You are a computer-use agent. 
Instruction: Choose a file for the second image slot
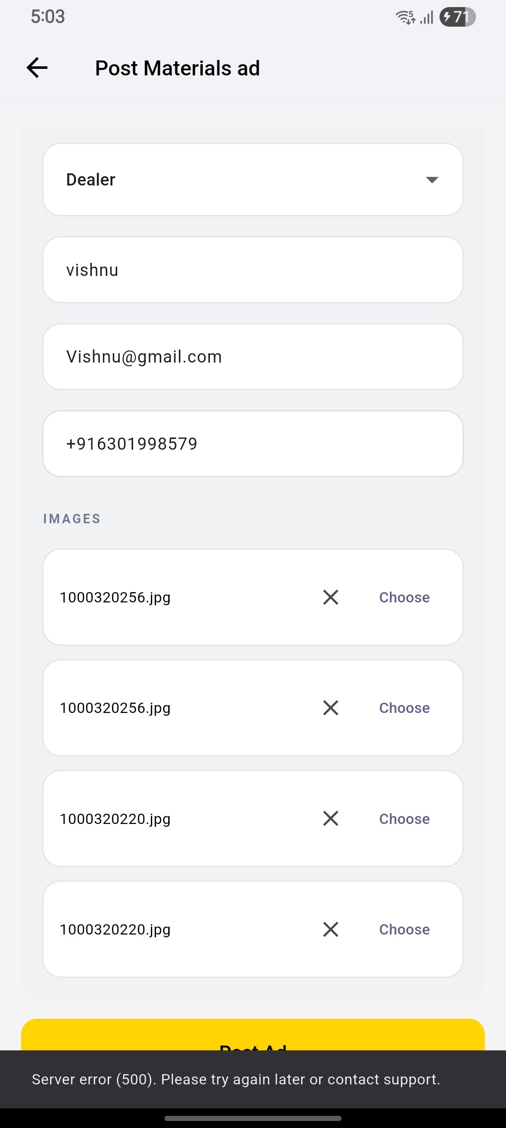click(404, 708)
